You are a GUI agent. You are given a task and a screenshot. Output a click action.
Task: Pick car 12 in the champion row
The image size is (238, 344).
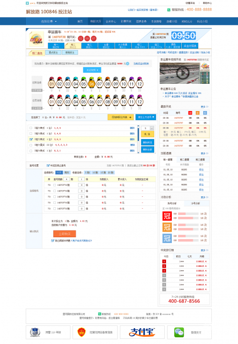[x=139, y=83]
